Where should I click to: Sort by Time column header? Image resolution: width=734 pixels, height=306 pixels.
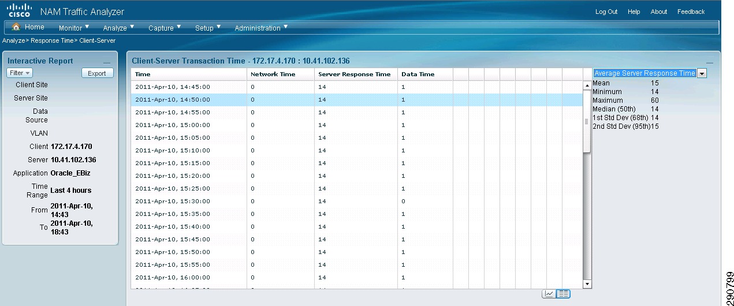(x=189, y=74)
